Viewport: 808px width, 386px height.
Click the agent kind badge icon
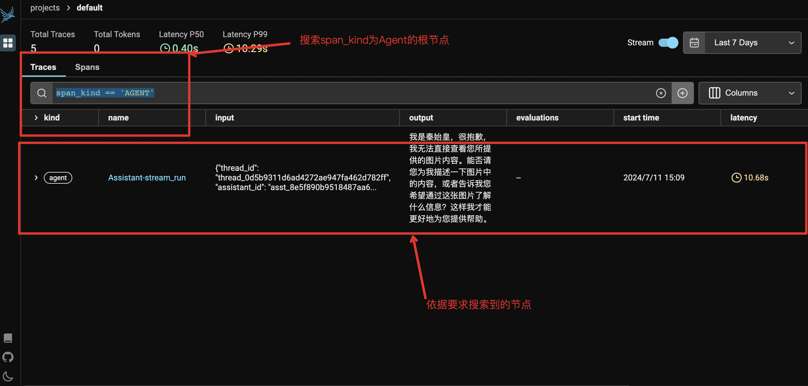(58, 177)
